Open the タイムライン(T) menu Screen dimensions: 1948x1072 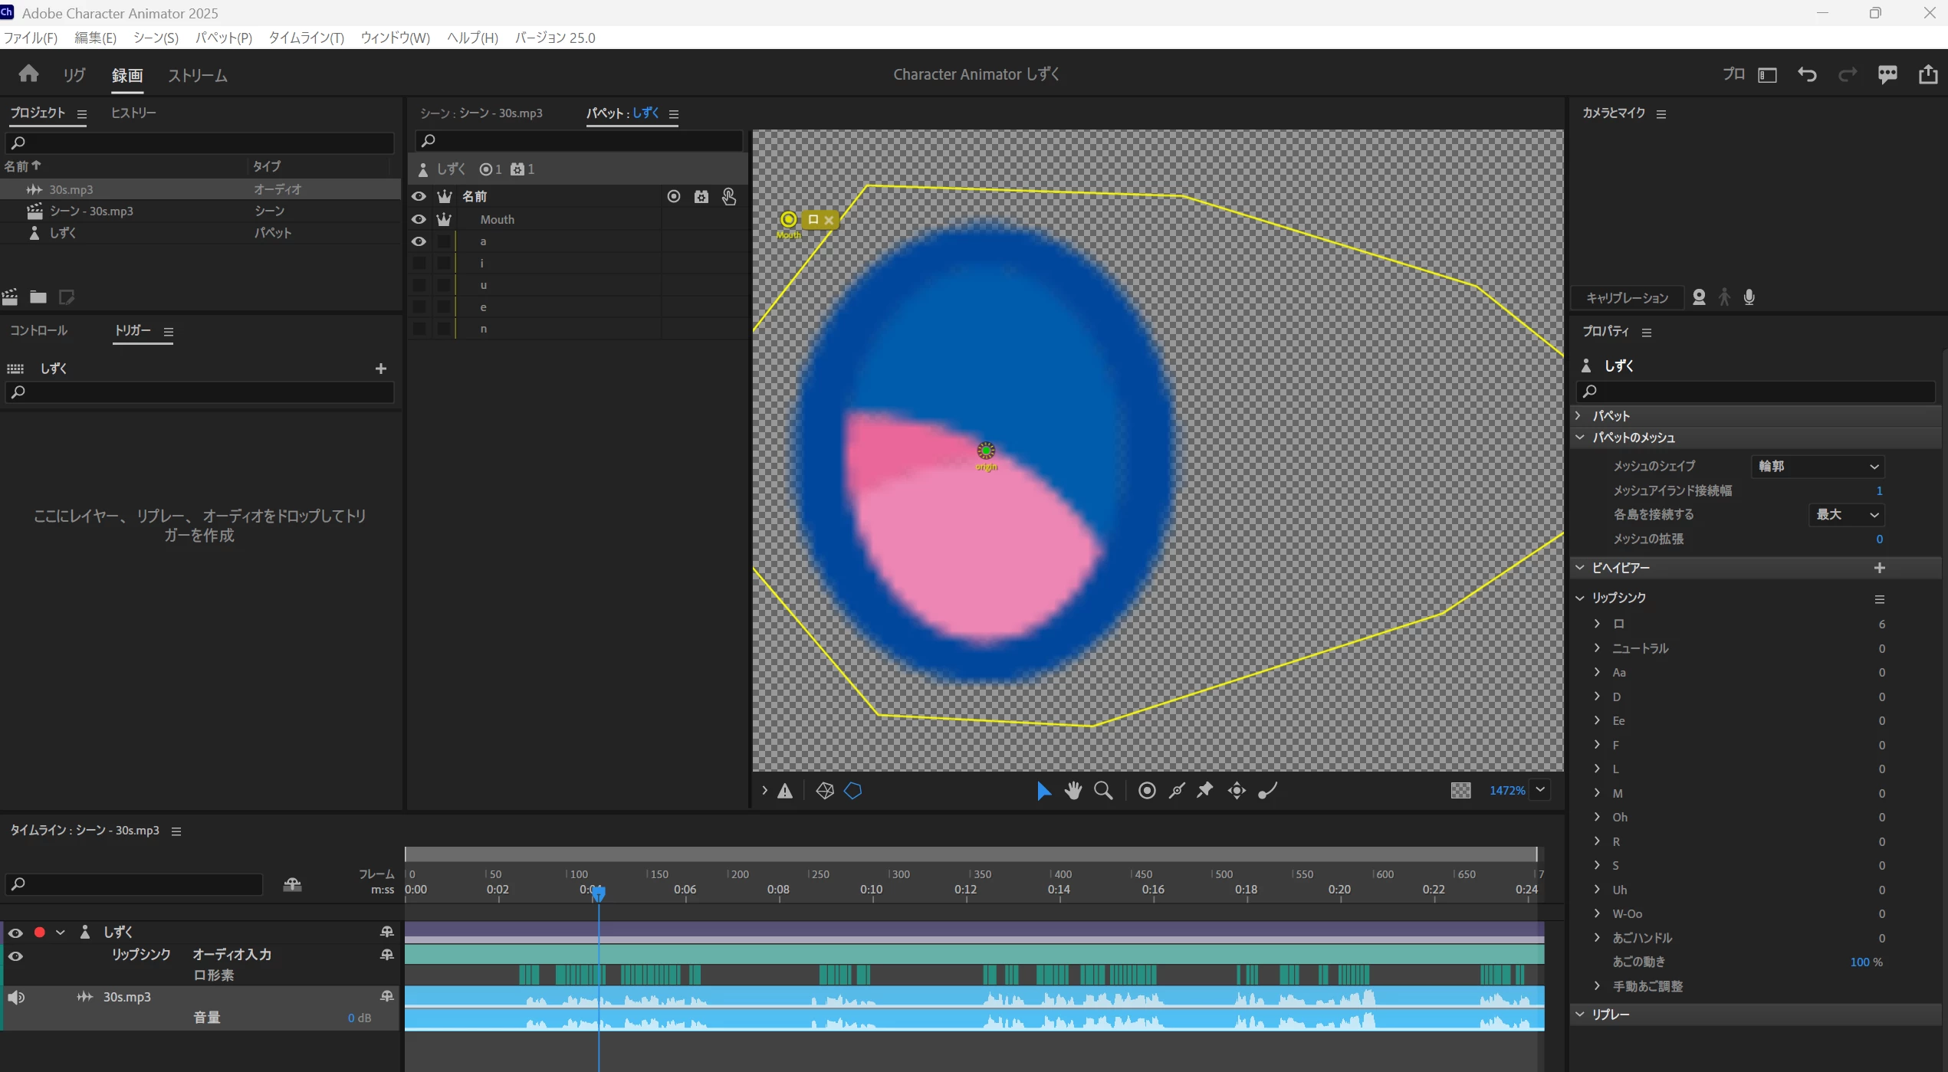pyautogui.click(x=306, y=38)
